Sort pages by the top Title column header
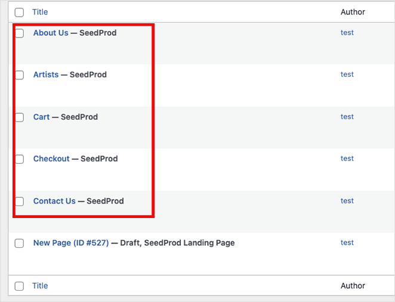This screenshot has height=302, width=395. pos(40,12)
